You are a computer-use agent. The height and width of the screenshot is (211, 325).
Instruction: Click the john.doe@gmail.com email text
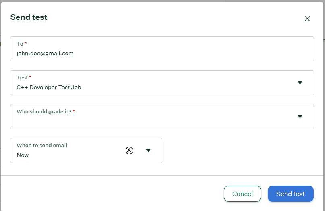45,54
